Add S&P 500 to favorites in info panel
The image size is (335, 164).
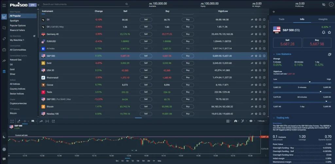[x=329, y=32]
